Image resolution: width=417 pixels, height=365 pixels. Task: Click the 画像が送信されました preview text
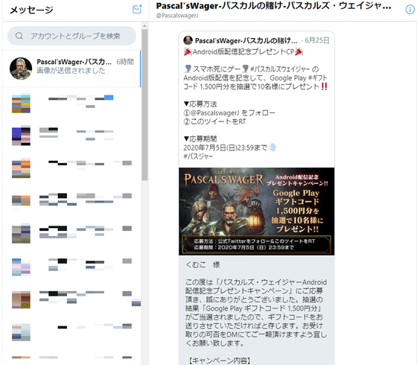click(71, 71)
